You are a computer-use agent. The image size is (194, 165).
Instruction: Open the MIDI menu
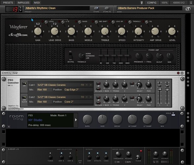37,3
